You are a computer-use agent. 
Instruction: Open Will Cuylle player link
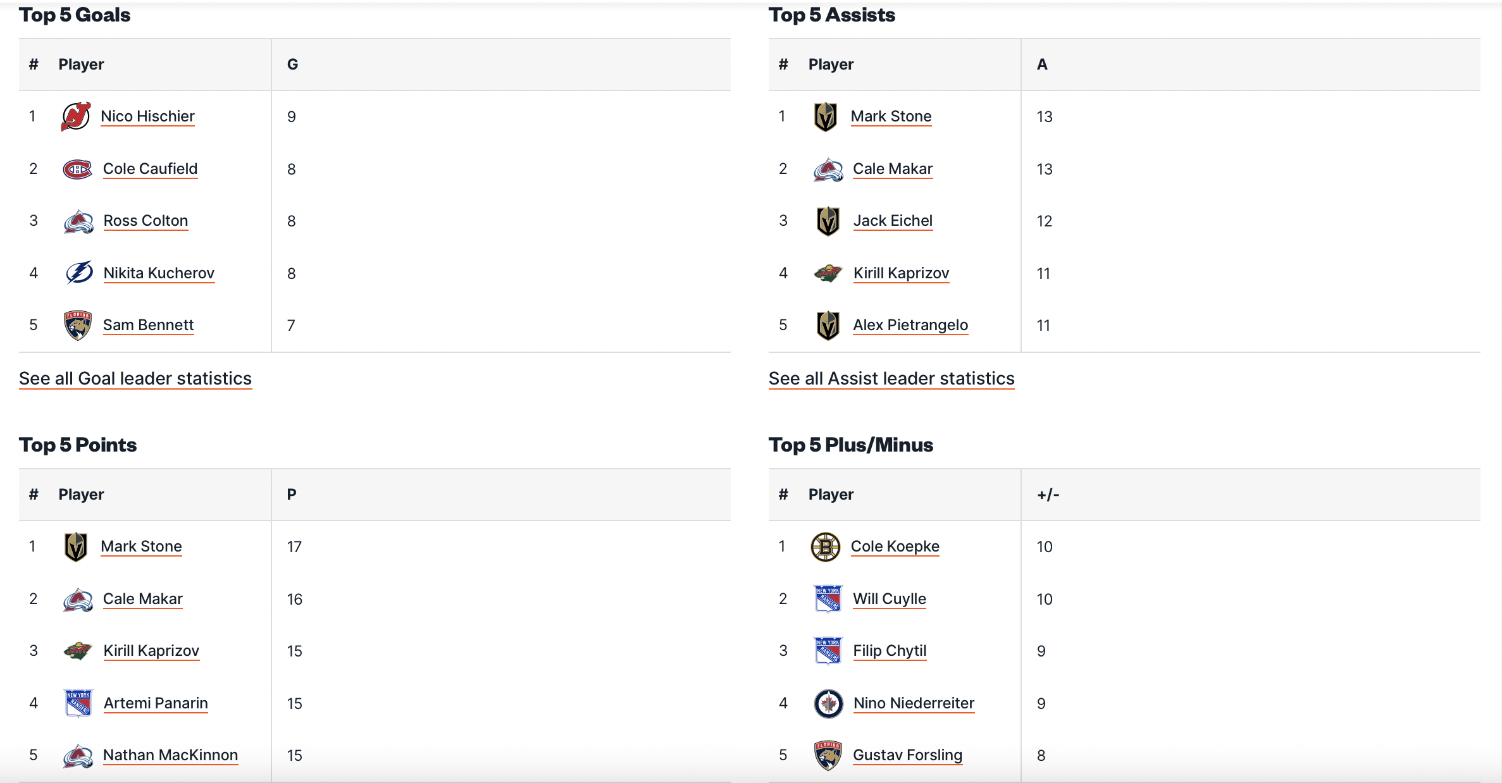(x=890, y=599)
